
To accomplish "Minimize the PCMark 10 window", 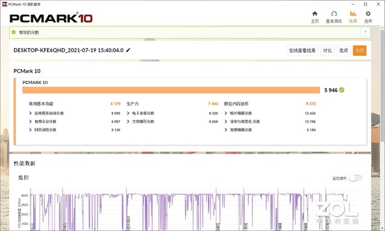I will [353, 4].
